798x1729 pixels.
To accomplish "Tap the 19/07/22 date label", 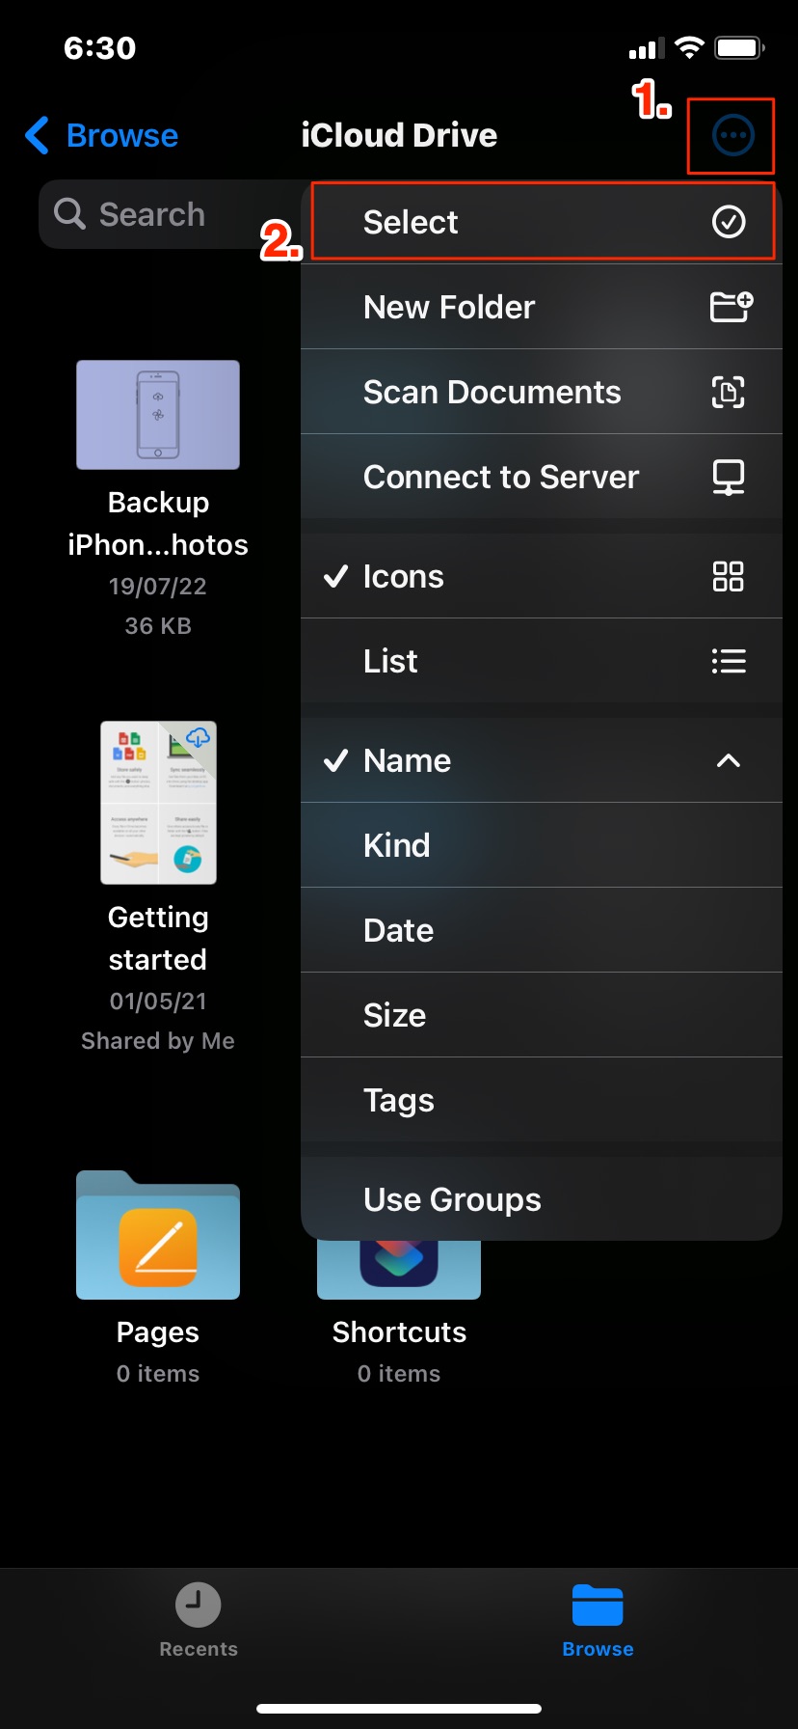I will point(158,587).
